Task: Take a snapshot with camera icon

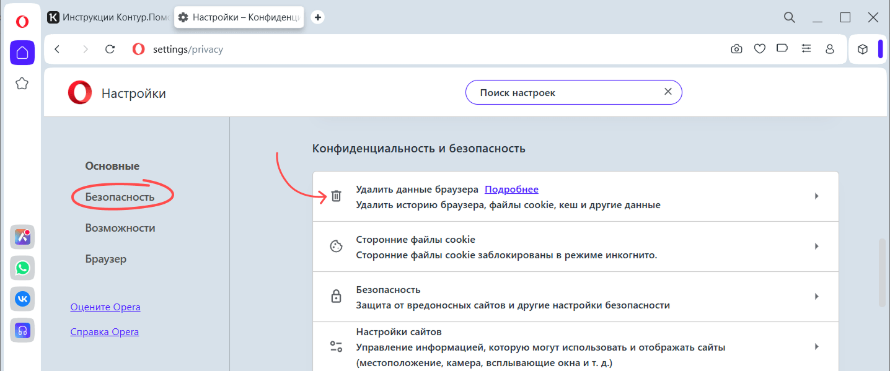Action: coord(736,49)
